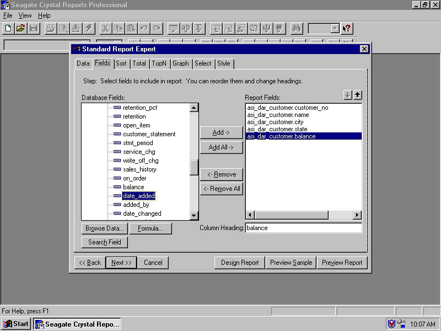
Task: Click the Search Field button
Action: coord(105,242)
